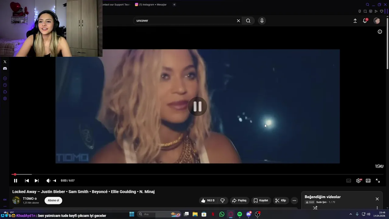Open sidebar settings gear icon
The height and width of the screenshot is (219, 389).
[x=5, y=99]
